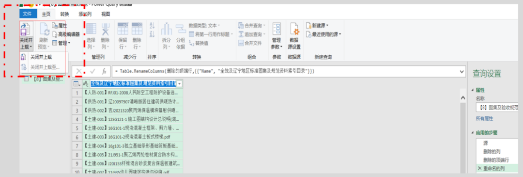
Task: Click the 删除行 remove rows button
Action: pos(137,36)
